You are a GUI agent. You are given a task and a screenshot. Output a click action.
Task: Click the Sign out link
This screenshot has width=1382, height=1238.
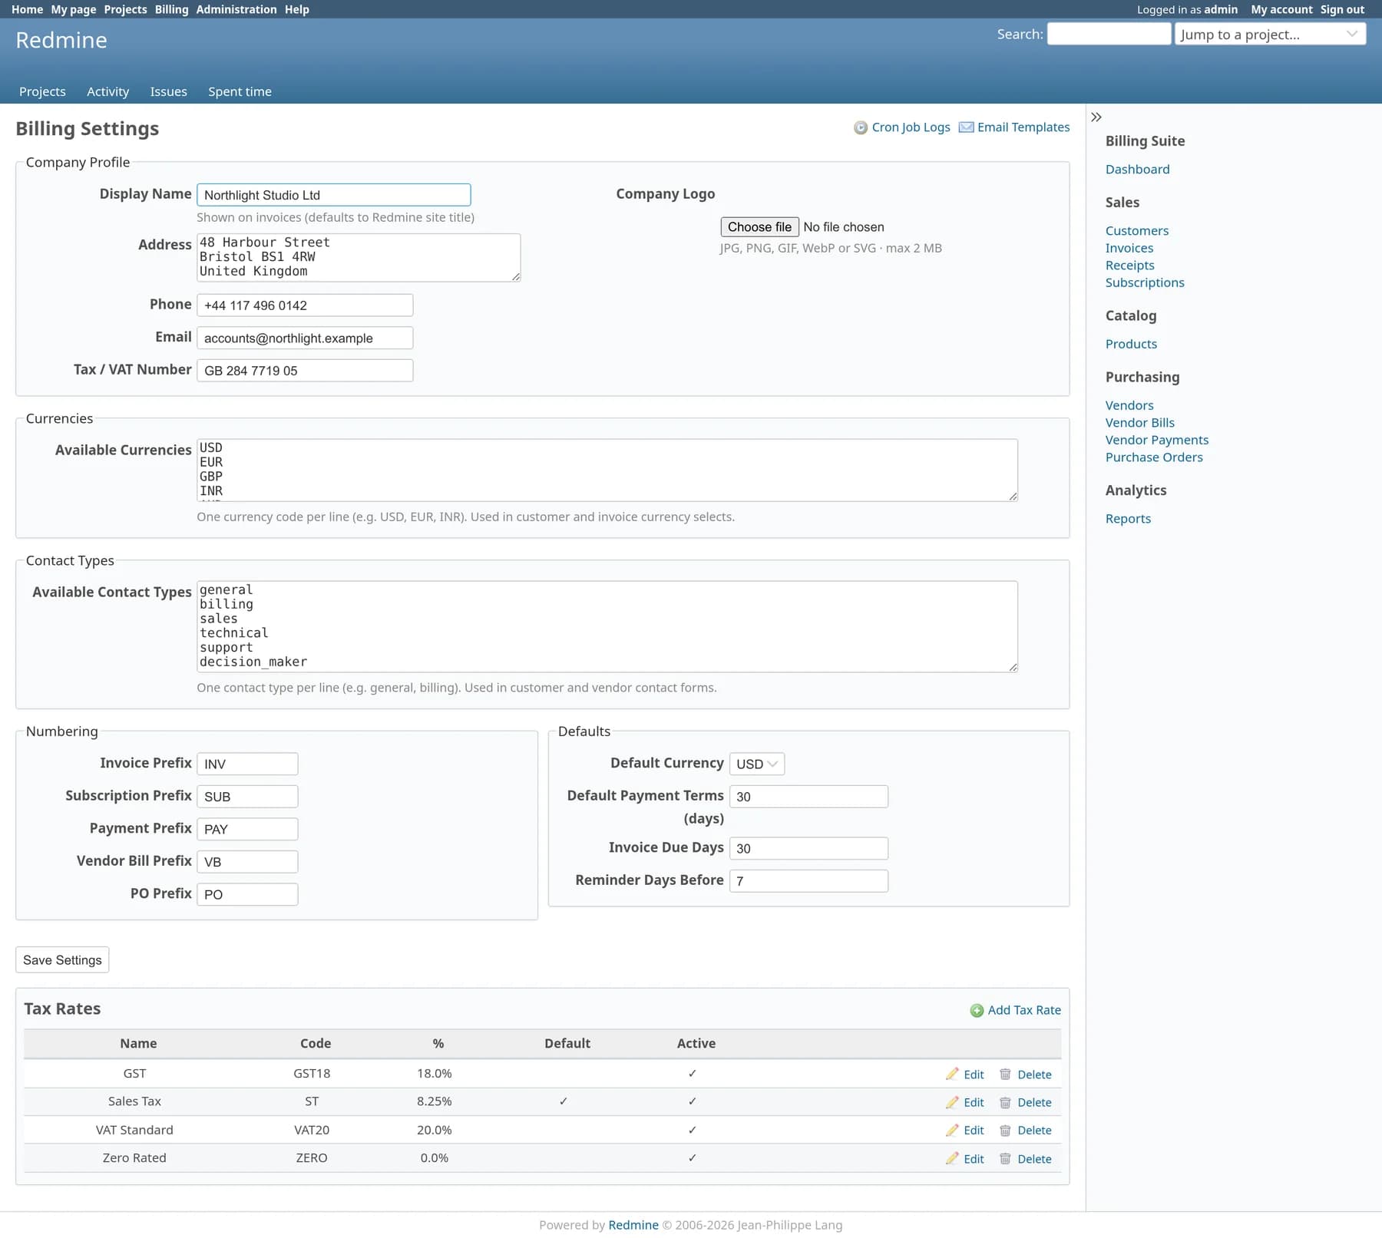pos(1342,9)
